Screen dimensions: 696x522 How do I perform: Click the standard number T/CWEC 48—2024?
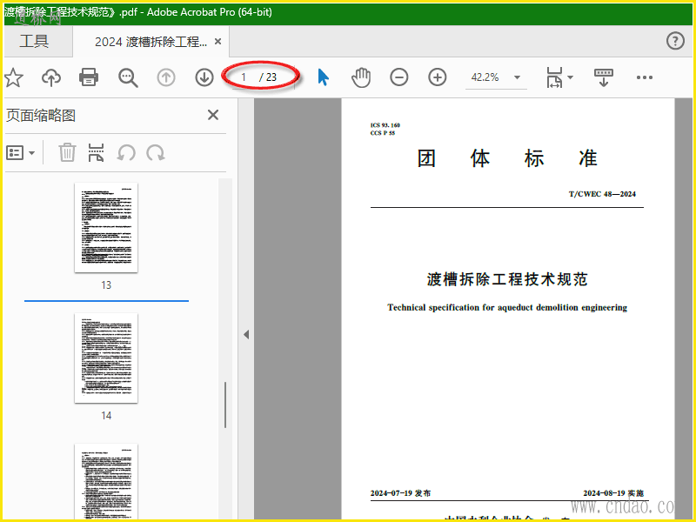tap(602, 194)
